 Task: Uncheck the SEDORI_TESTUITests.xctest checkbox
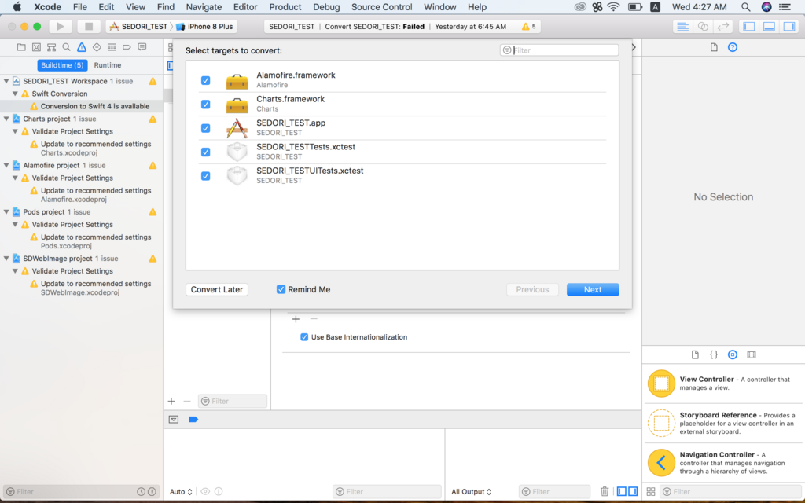pyautogui.click(x=205, y=176)
